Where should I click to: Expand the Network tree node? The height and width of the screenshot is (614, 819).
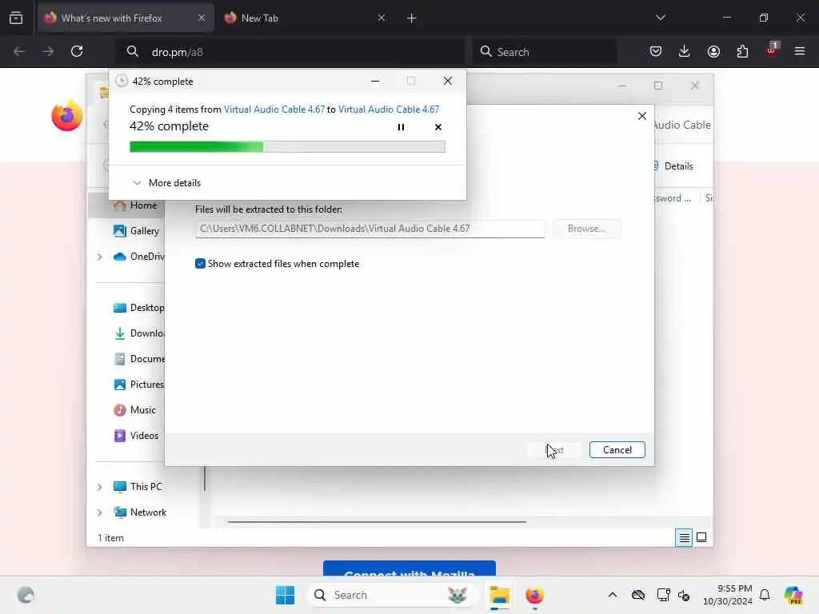click(x=99, y=512)
